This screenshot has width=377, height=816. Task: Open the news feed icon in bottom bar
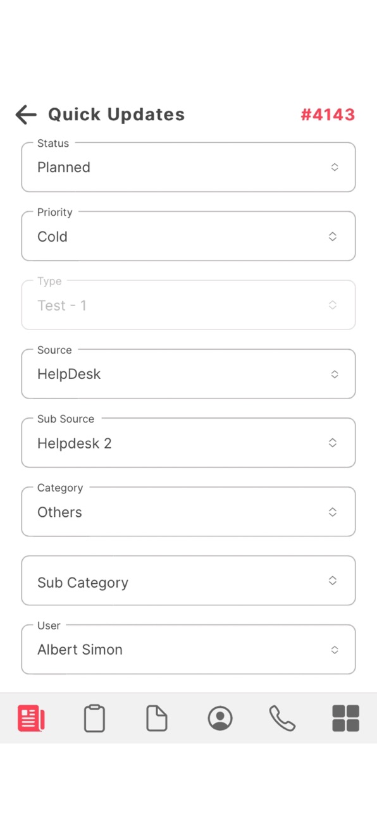[x=31, y=719]
